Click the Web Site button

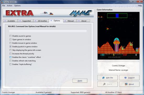click(x=108, y=78)
